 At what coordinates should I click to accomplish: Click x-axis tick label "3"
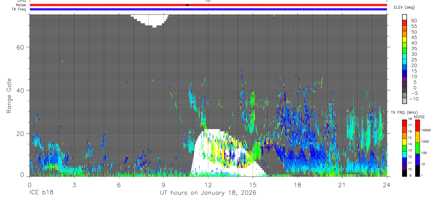click(x=74, y=184)
